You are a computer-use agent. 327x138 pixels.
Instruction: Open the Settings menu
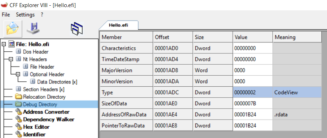tap(25, 15)
